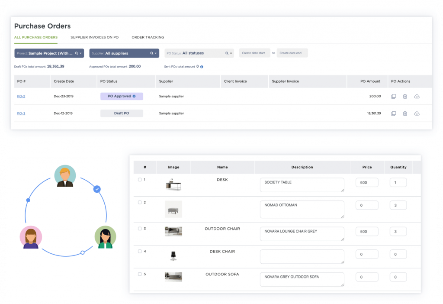The image size is (443, 304).
Task: Copy purchase order PO-2
Action: pyautogui.click(x=393, y=97)
